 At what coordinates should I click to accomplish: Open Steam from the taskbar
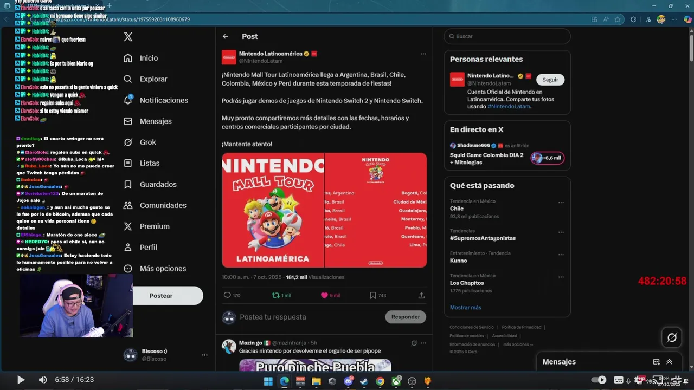tap(364, 381)
